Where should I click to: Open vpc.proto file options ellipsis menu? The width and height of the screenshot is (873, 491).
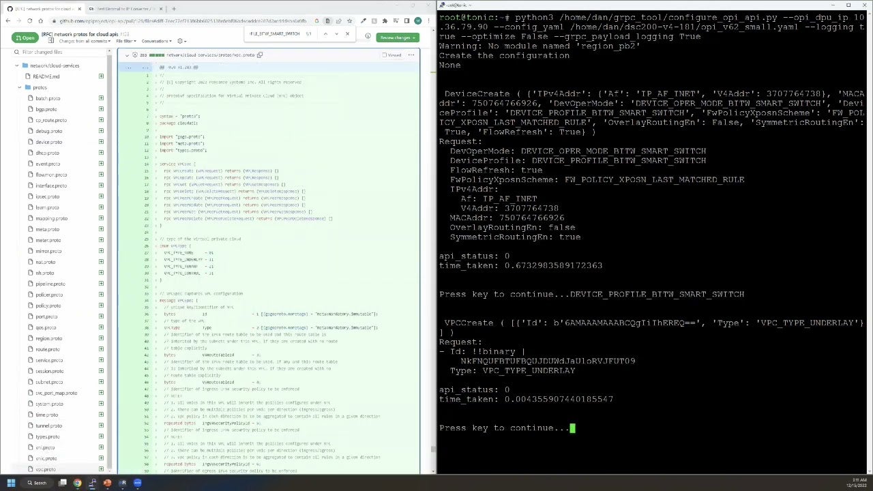coord(411,55)
